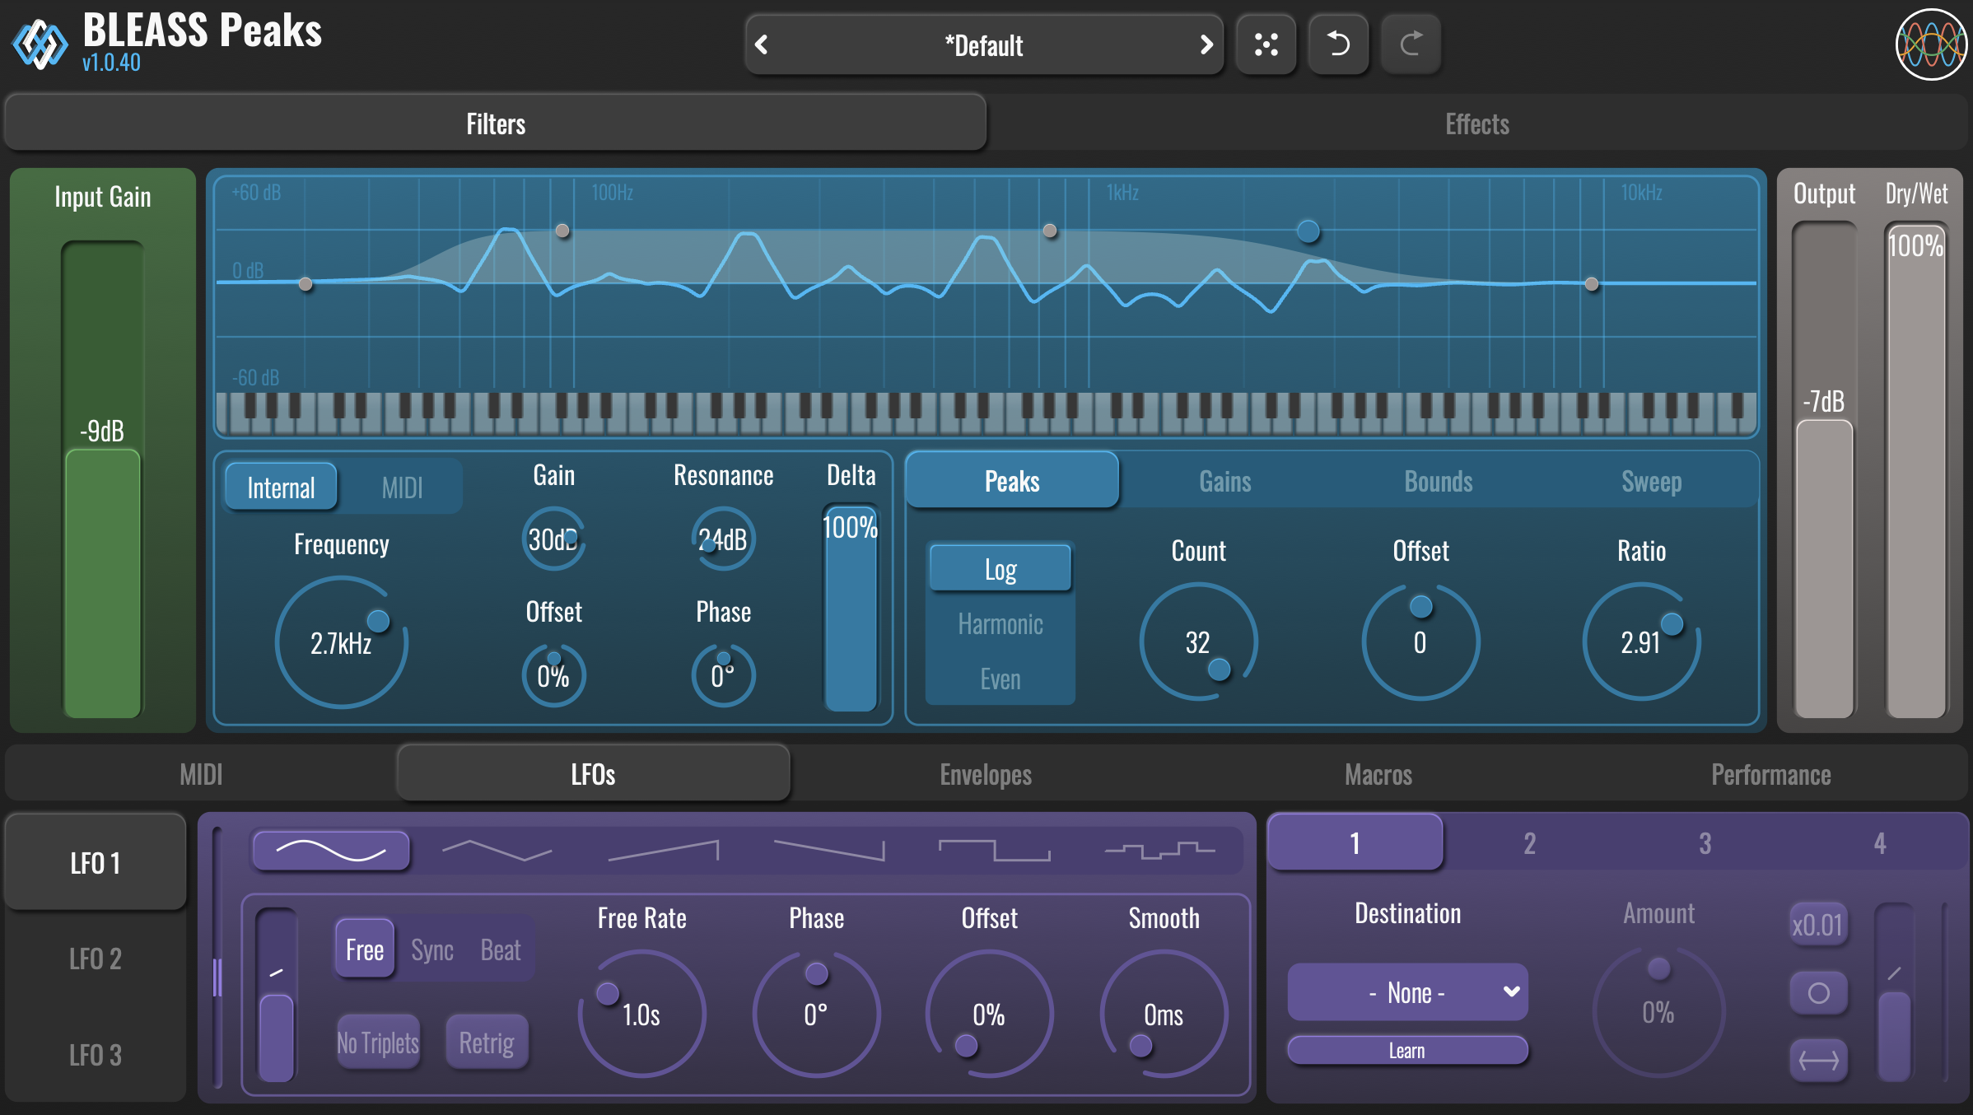The image size is (1973, 1115).
Task: Open the Sweep tab
Action: point(1652,481)
